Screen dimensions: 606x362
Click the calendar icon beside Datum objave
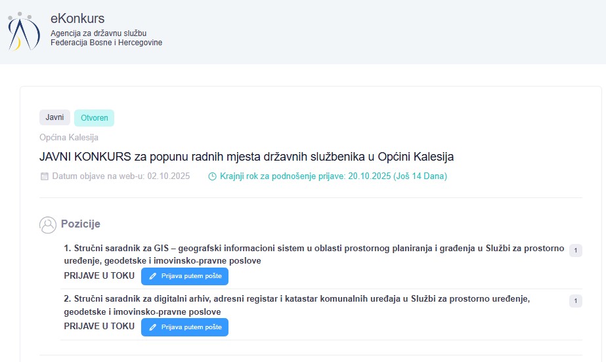coord(45,176)
